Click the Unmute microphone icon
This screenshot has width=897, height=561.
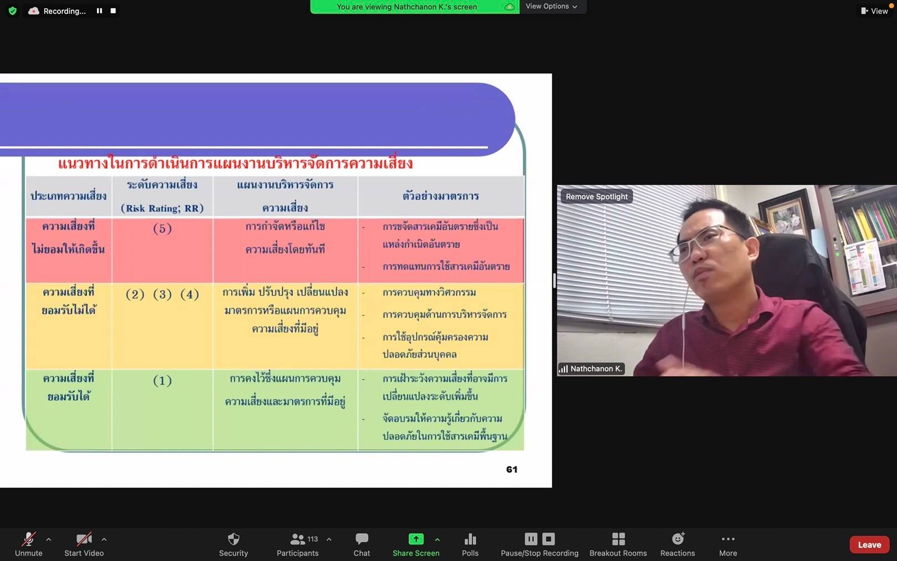[x=28, y=539]
